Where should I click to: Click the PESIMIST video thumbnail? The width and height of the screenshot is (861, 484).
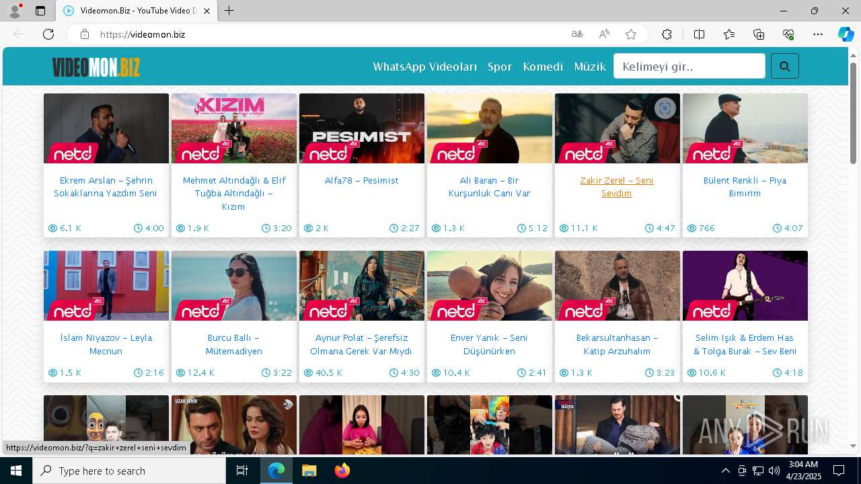pyautogui.click(x=362, y=128)
